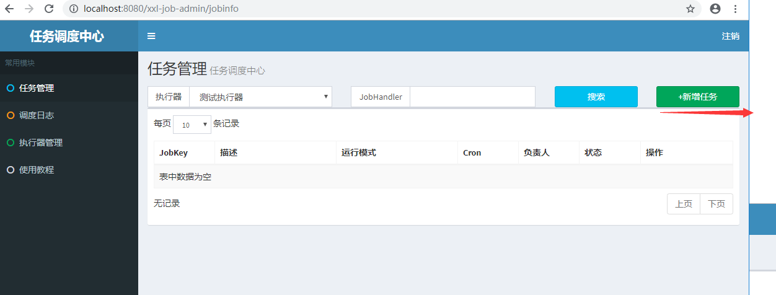The height and width of the screenshot is (295, 776).
Task: Click the 负责人 column header
Action: [549, 152]
